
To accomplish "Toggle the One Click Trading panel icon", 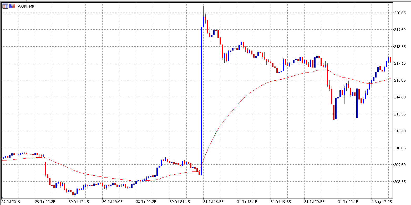I will point(12,6).
